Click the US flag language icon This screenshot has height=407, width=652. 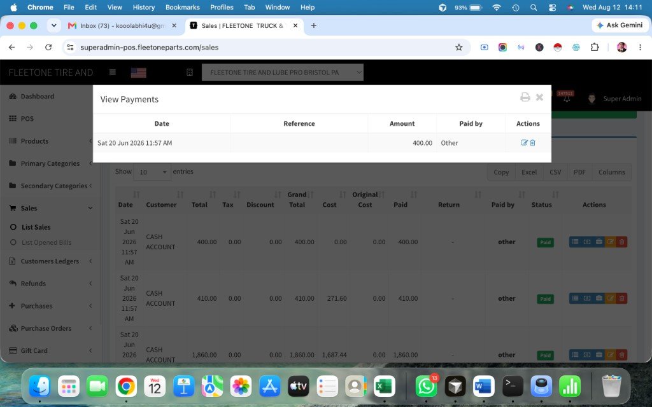(138, 72)
